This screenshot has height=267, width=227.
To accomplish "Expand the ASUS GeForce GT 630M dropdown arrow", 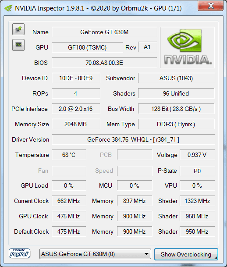I will pos(146,254).
